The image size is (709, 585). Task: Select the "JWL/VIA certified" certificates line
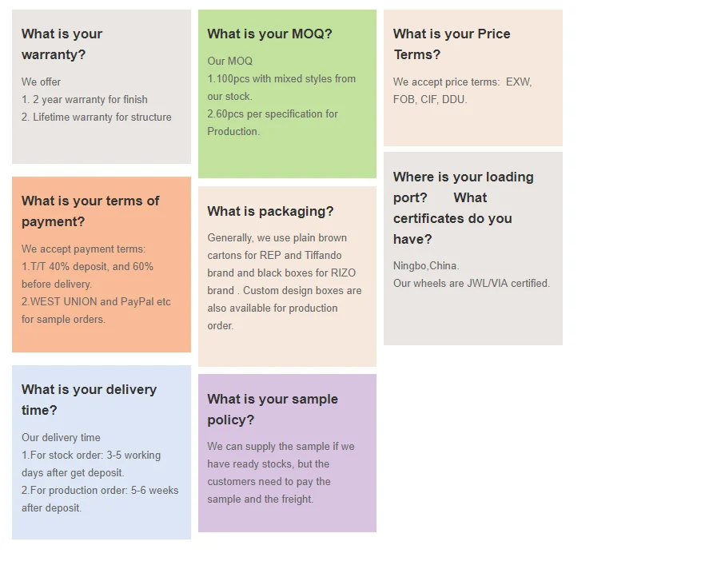pos(471,284)
